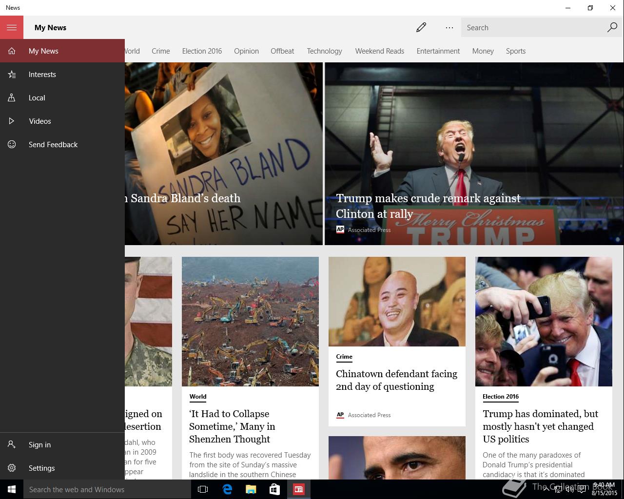624x499 pixels.
Task: Open the Sports tab
Action: click(516, 51)
